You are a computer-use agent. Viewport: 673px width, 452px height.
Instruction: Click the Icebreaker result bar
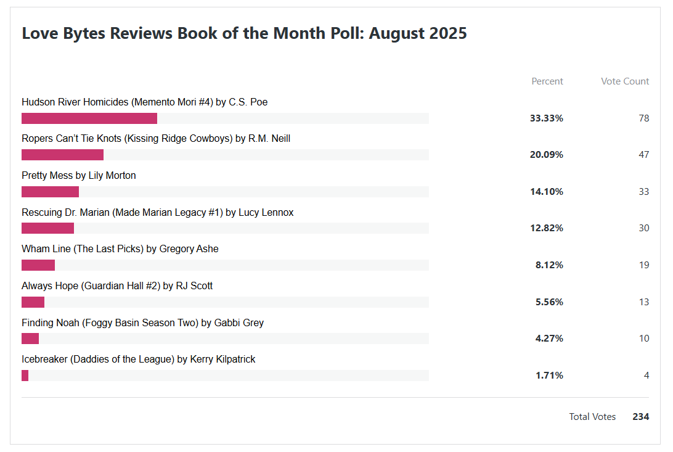click(25, 376)
